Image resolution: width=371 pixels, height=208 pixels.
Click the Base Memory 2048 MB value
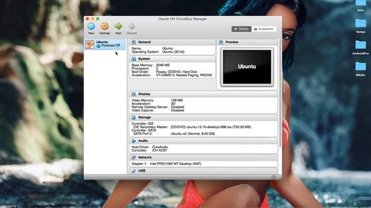[x=162, y=65]
